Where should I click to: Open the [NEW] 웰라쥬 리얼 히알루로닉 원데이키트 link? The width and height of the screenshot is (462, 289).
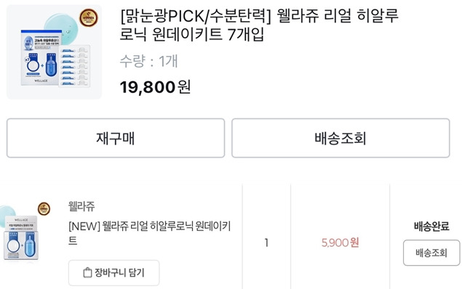coord(149,233)
